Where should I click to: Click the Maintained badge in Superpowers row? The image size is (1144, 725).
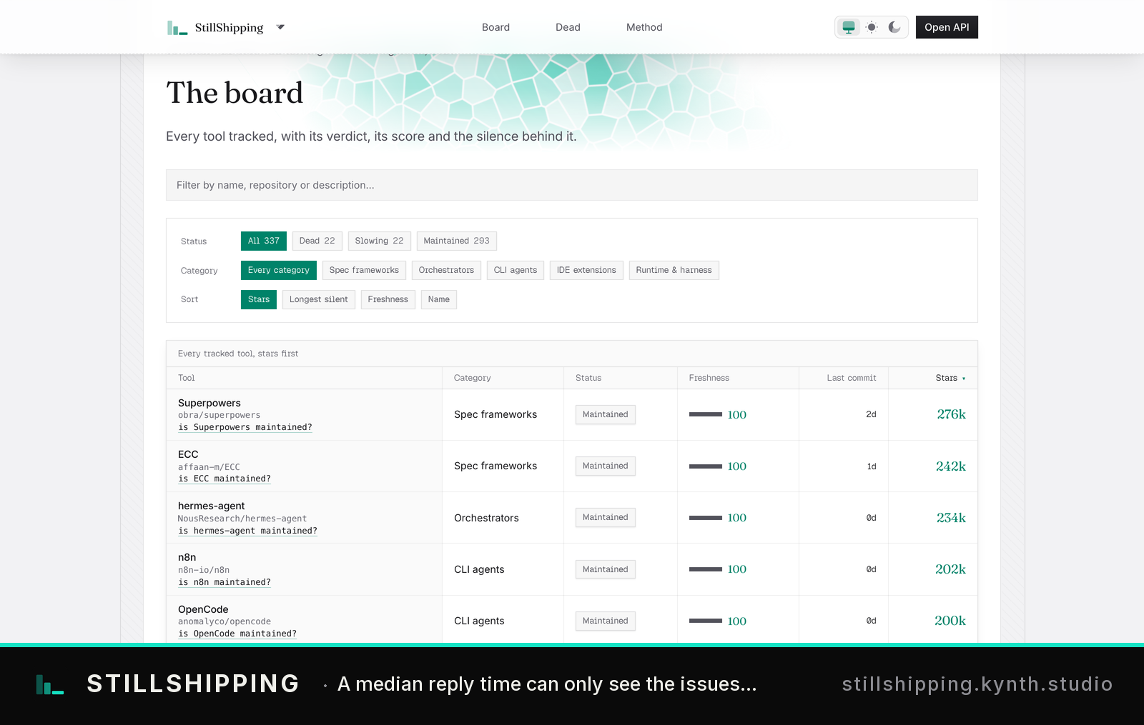pyautogui.click(x=606, y=414)
